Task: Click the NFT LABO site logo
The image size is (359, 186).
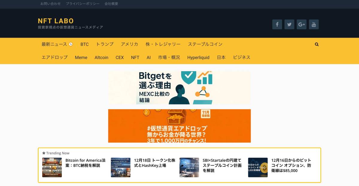Action: click(56, 21)
